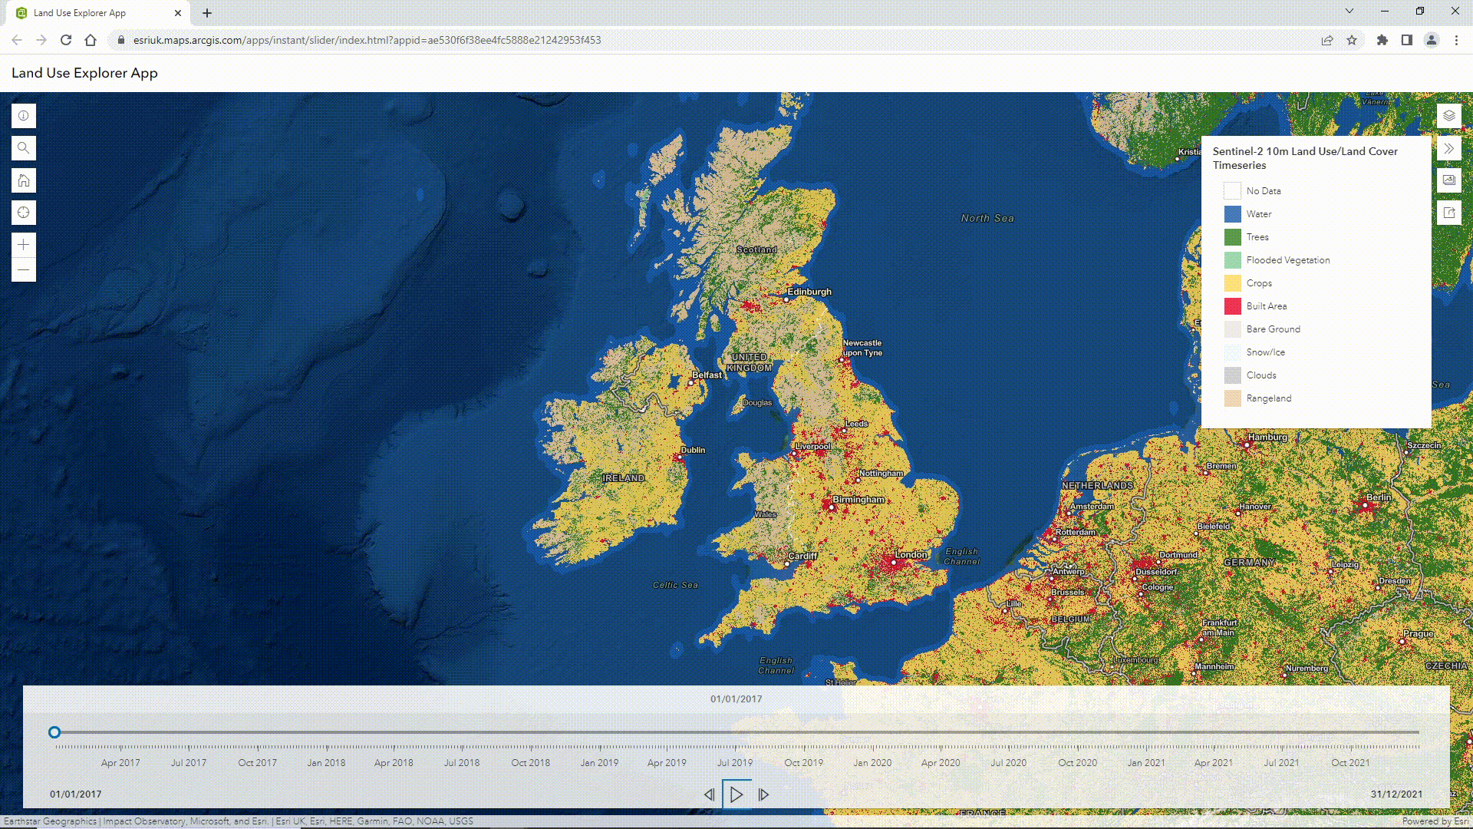Click the 01/01/2017 start date at bottom left
The height and width of the screenshot is (829, 1473).
(x=75, y=794)
